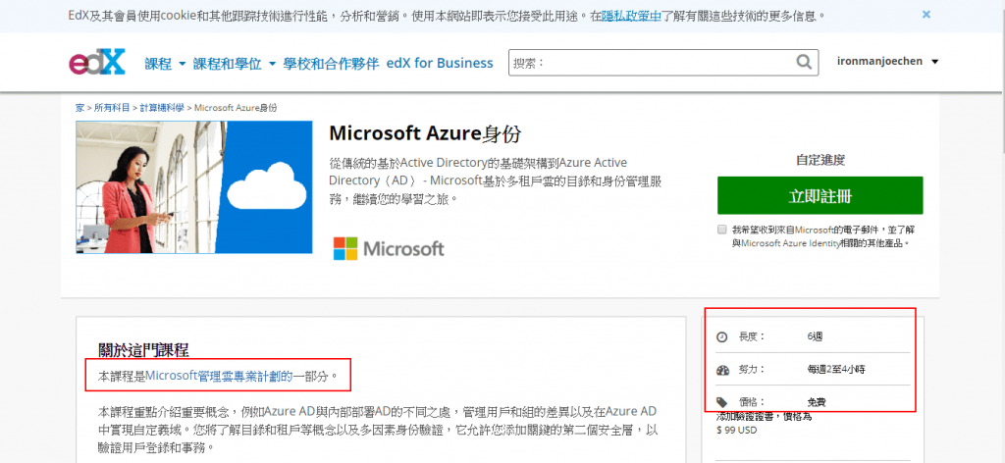Open 學校和合作夥伴 in the navigation
The width and height of the screenshot is (1005, 463).
coord(332,64)
